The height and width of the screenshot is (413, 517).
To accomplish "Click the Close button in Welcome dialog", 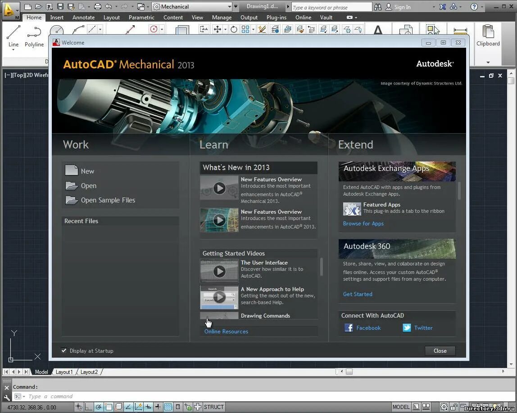I will (440, 351).
